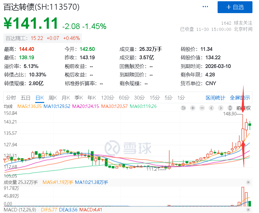Switch to the 分时 intraday tab

pyautogui.click(x=11, y=98)
